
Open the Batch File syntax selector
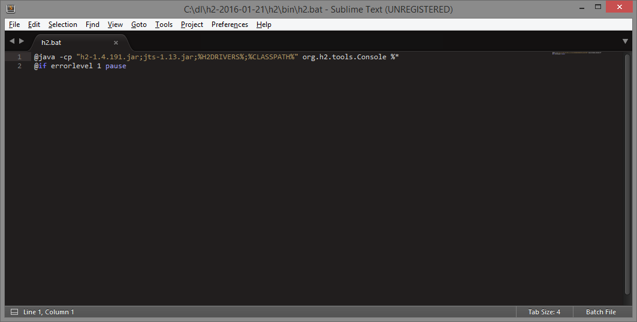(x=601, y=312)
